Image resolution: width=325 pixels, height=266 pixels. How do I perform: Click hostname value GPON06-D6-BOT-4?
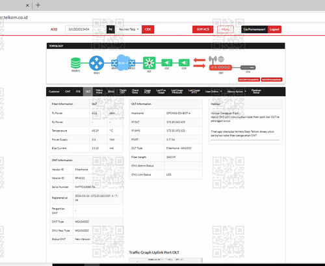tap(178, 113)
